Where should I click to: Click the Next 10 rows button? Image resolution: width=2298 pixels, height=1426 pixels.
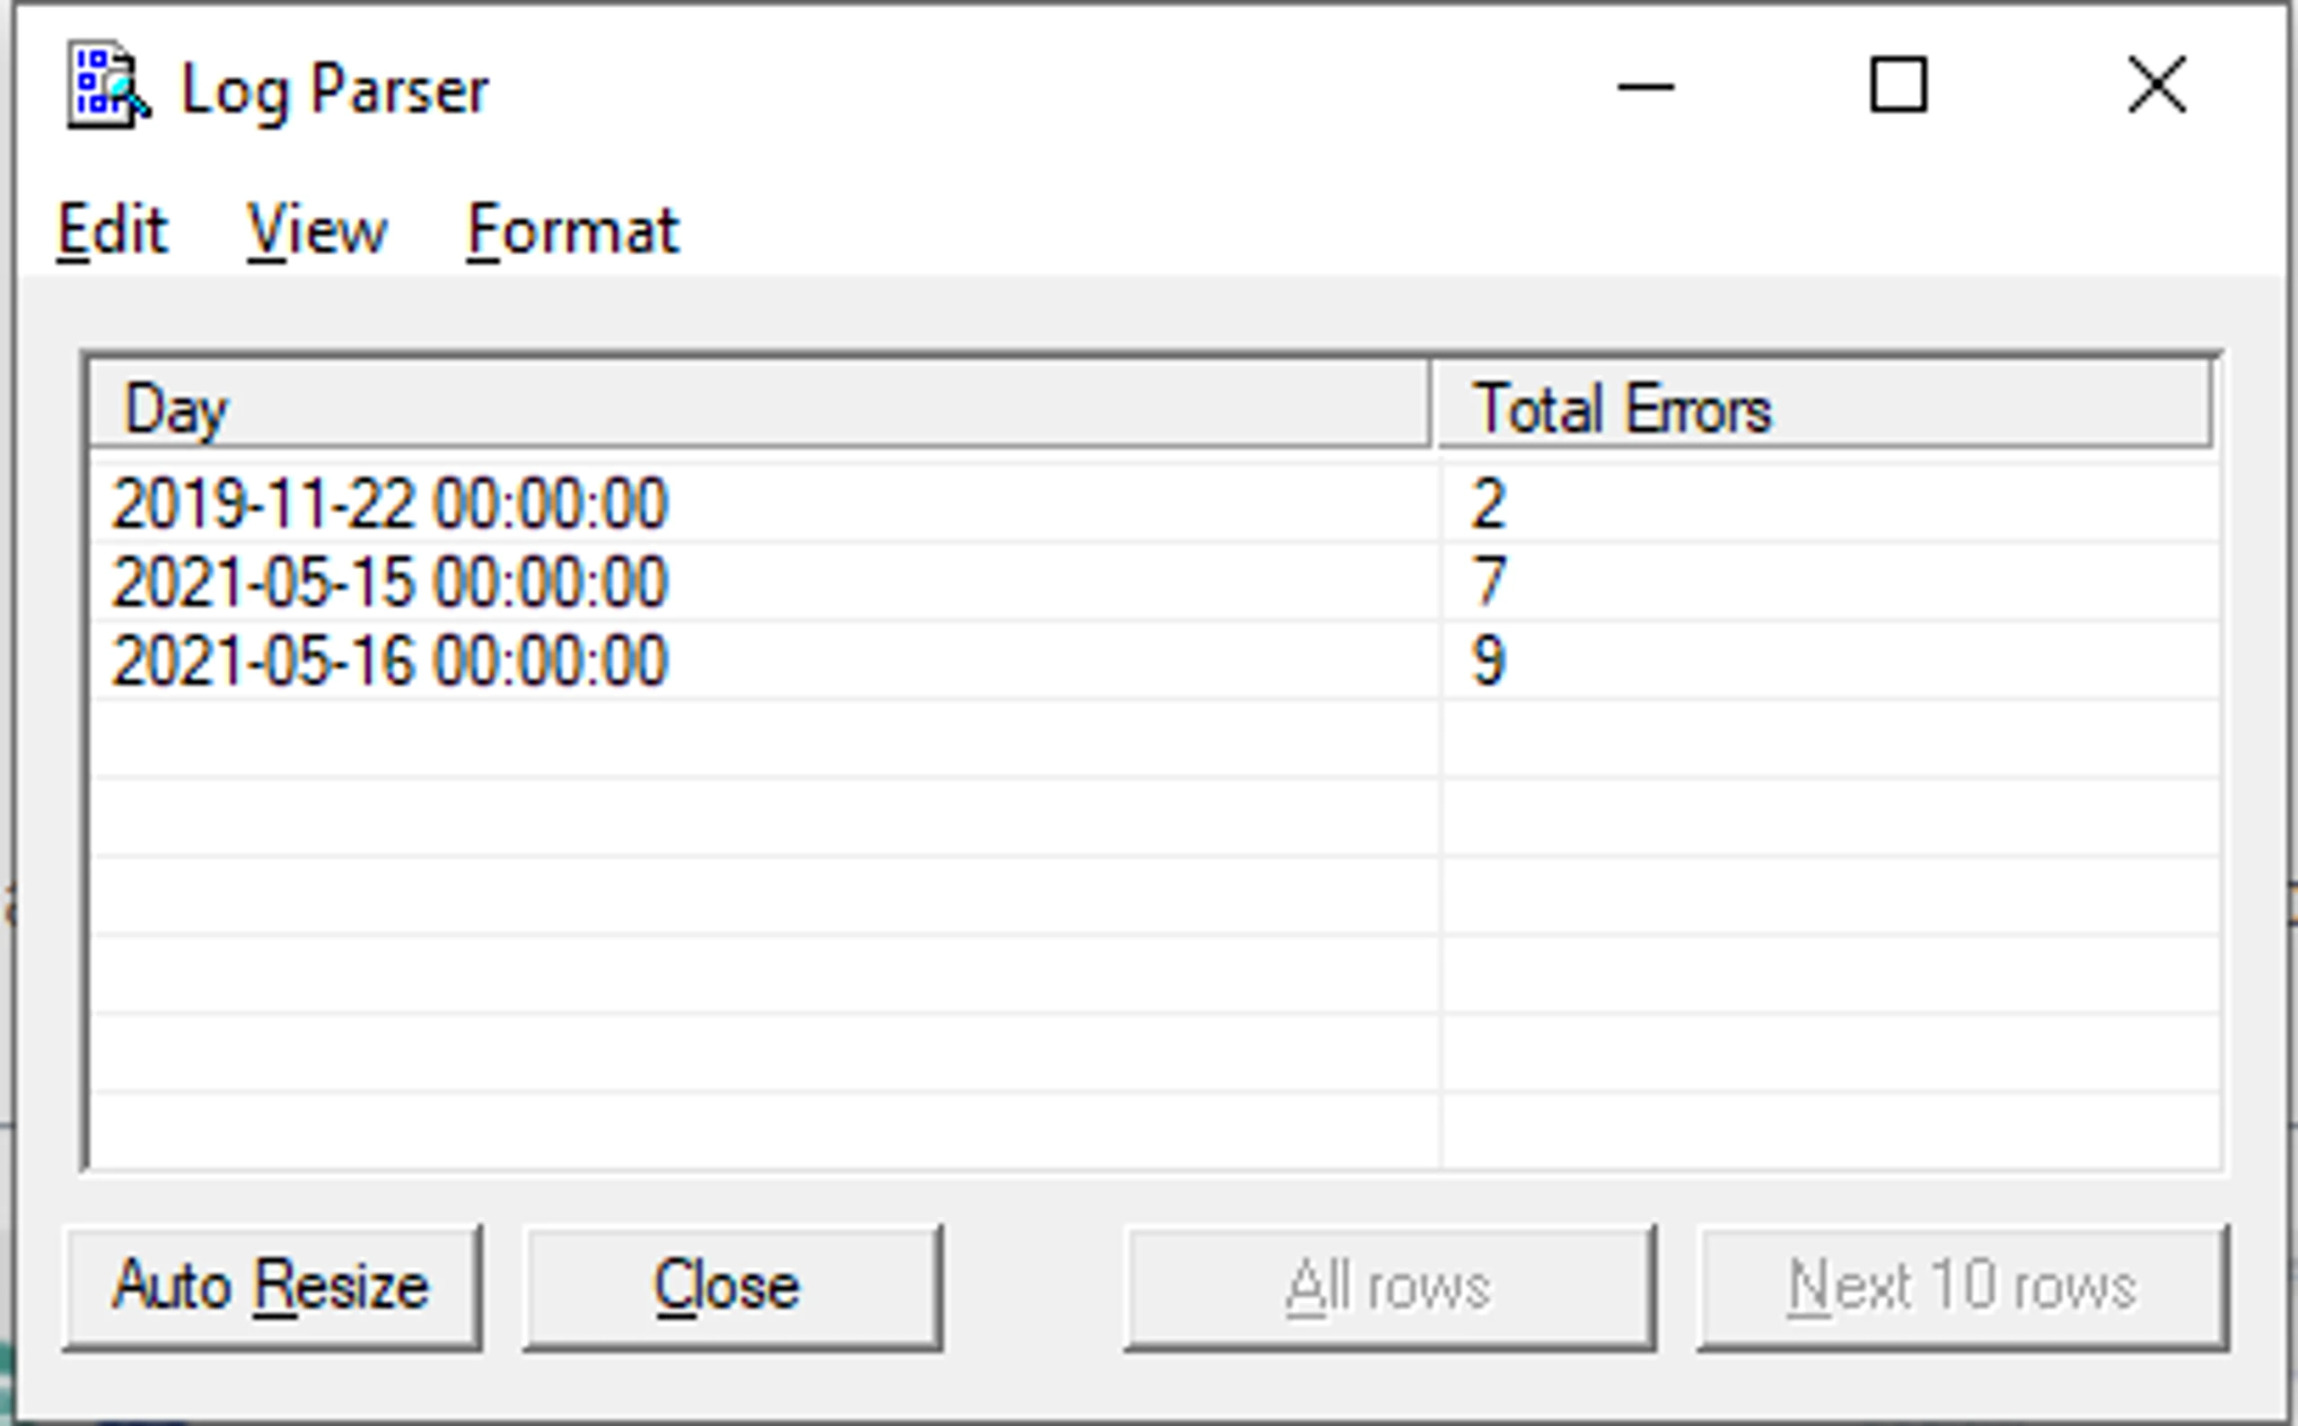[1963, 1289]
